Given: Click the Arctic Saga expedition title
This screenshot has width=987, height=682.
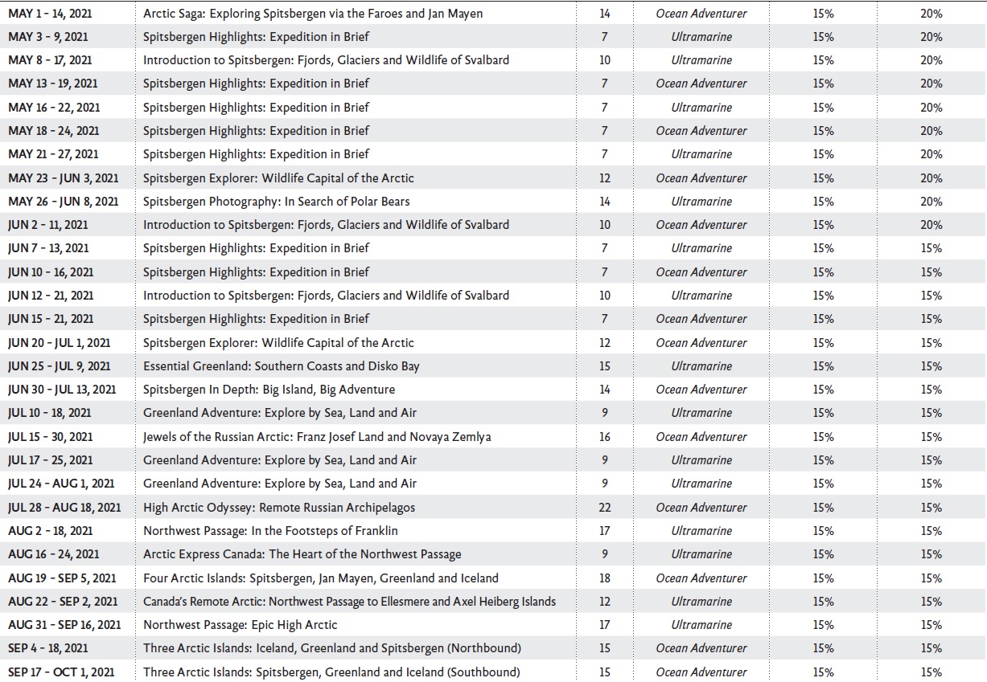Looking at the screenshot, I should point(313,14).
